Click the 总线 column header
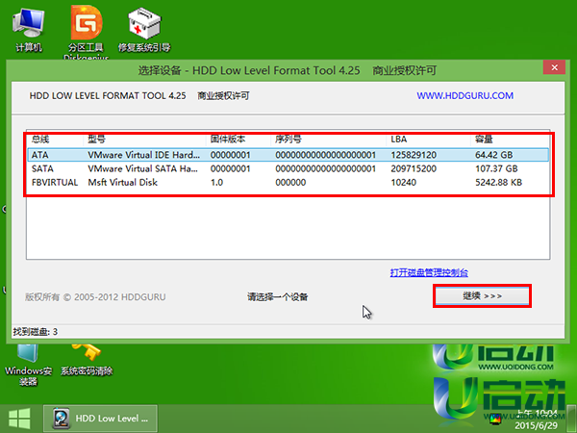The width and height of the screenshot is (577, 433). (x=55, y=140)
